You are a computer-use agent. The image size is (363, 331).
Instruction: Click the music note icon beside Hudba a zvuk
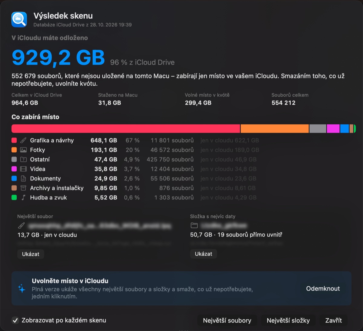pos(23,198)
